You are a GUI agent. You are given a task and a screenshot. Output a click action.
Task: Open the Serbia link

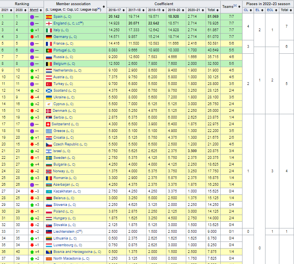pos(59,117)
